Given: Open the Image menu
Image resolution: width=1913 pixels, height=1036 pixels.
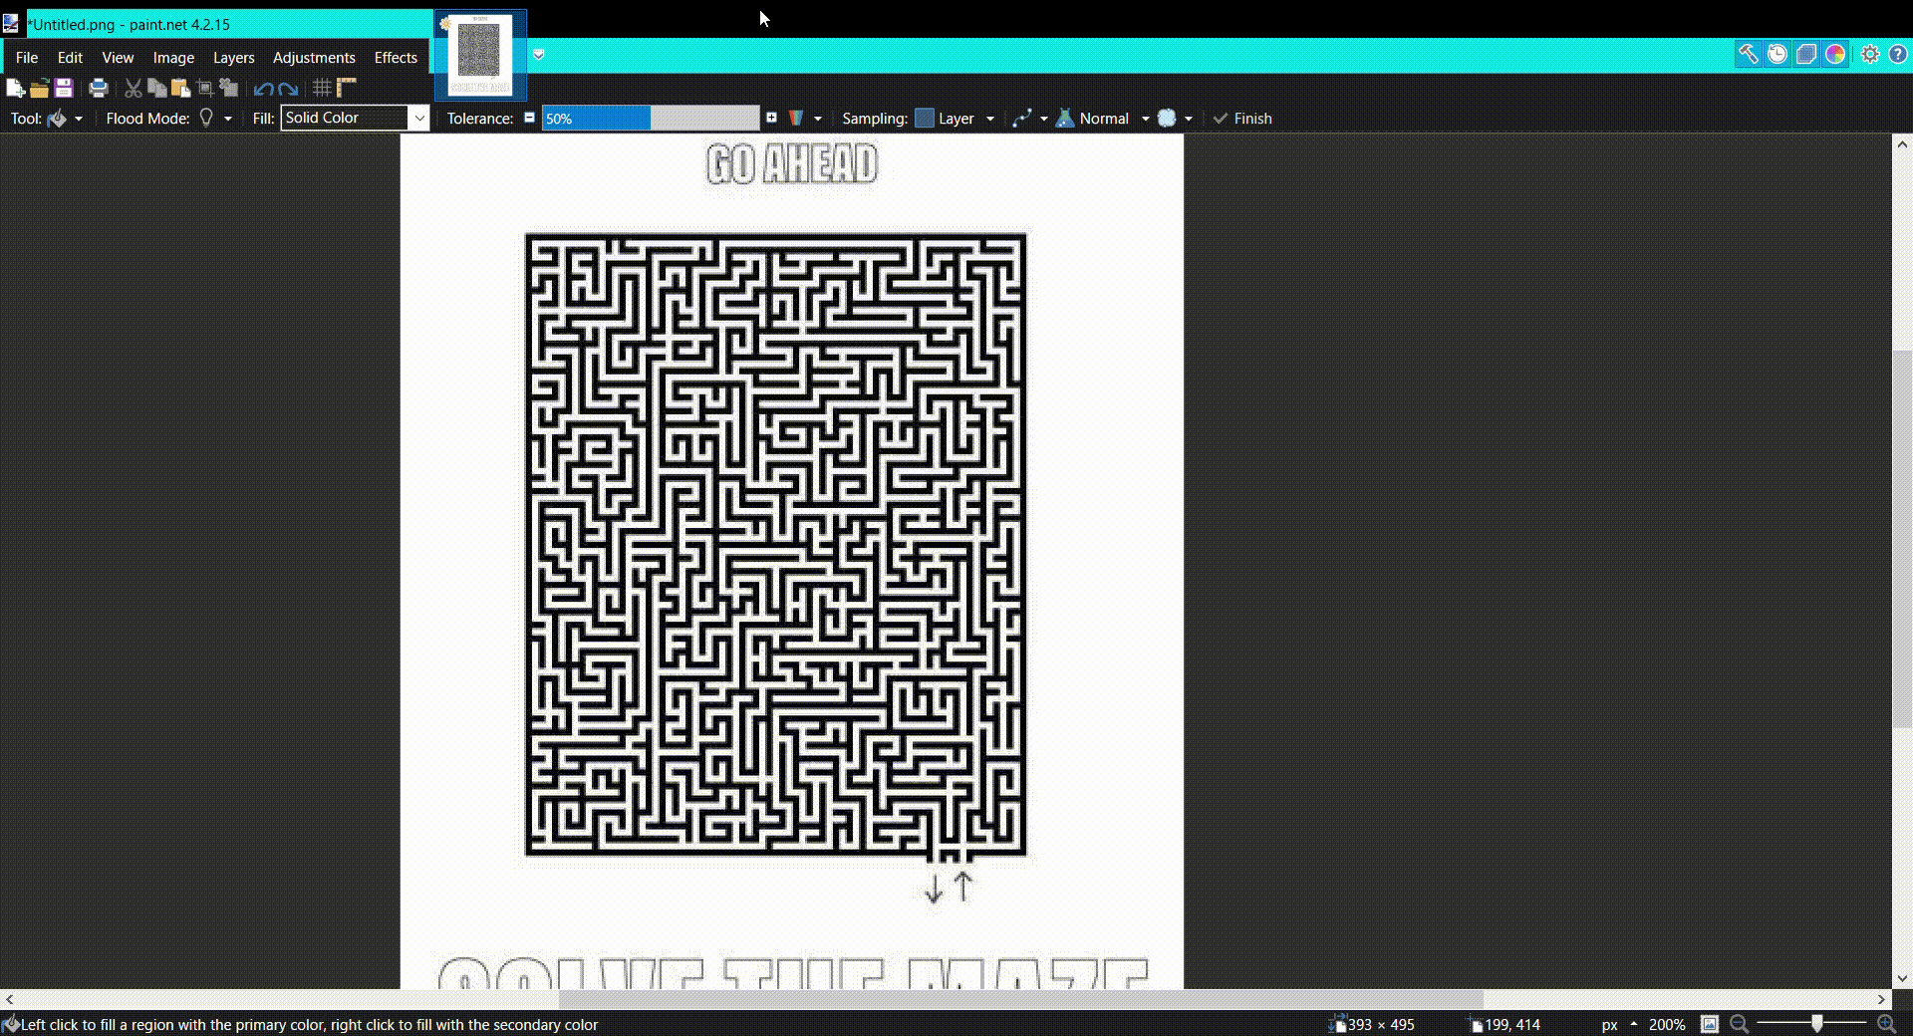Looking at the screenshot, I should click(x=173, y=58).
